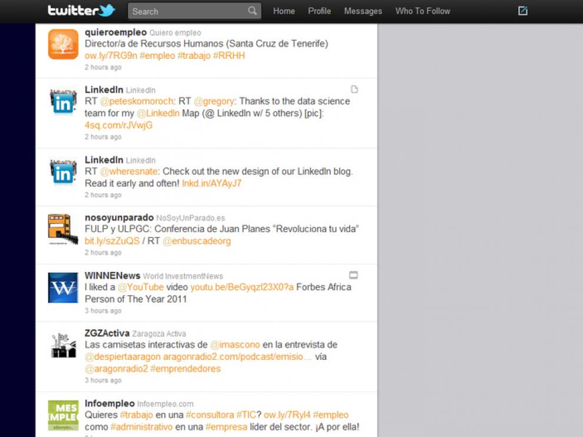
Task: Open the @enbuscadeorg mention
Action: (197, 241)
